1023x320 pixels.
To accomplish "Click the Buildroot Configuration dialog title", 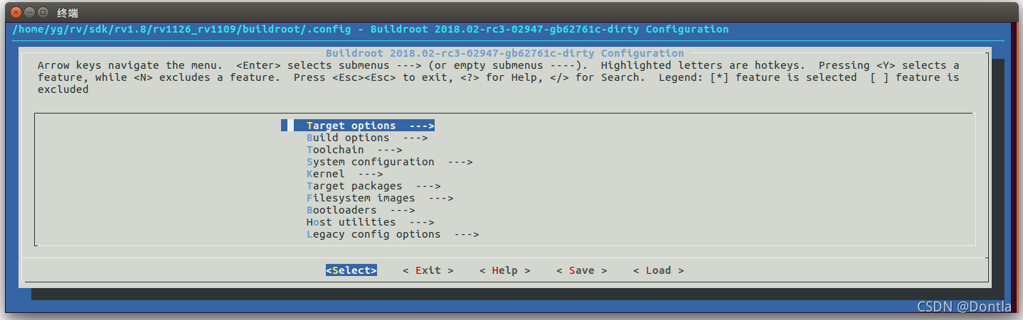I will click(504, 53).
